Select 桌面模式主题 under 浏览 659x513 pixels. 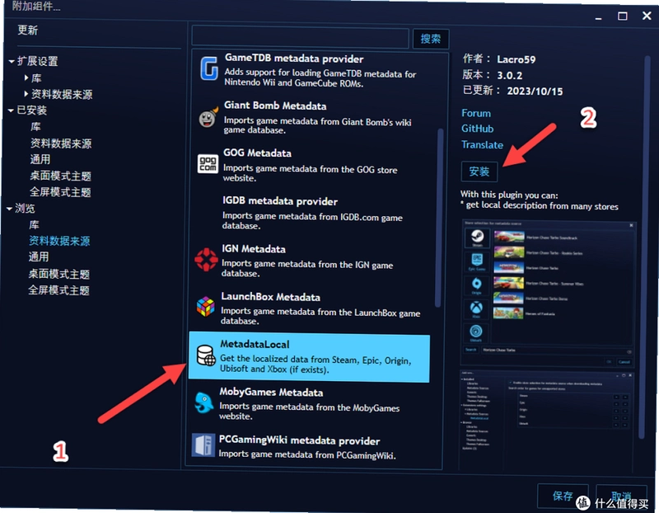[x=58, y=275]
